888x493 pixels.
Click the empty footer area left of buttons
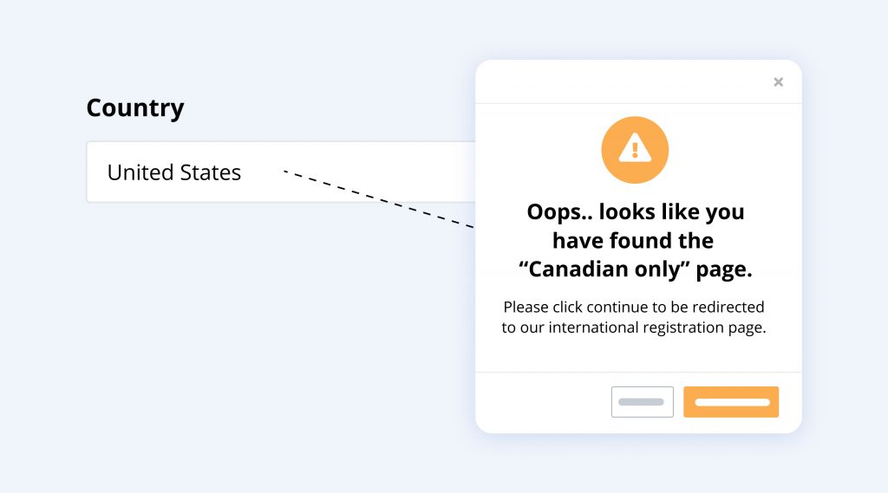tap(542, 402)
